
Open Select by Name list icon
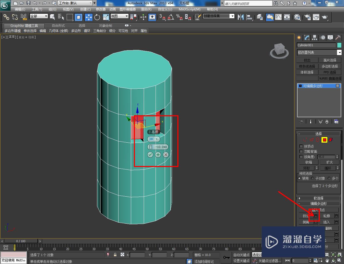(x=61, y=17)
